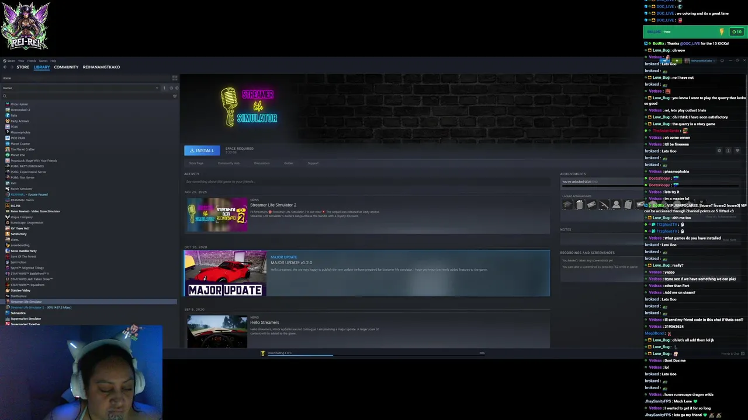The image size is (748, 420).
Task: Click the library search magnifier icon
Action: [5, 96]
